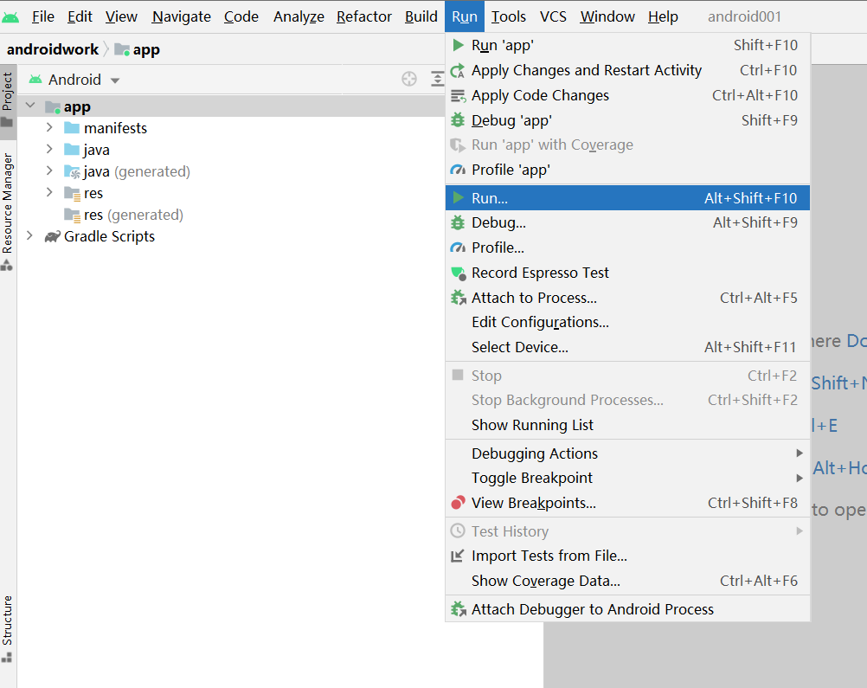Click the java (generated) folder icon
Image resolution: width=867 pixels, height=688 pixels.
pyautogui.click(x=72, y=171)
